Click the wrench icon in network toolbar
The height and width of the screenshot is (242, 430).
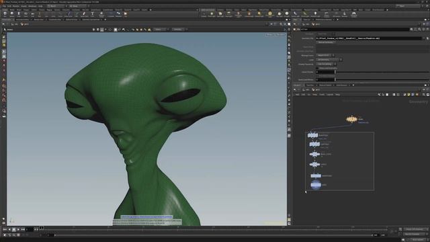pyautogui.click(x=379, y=95)
